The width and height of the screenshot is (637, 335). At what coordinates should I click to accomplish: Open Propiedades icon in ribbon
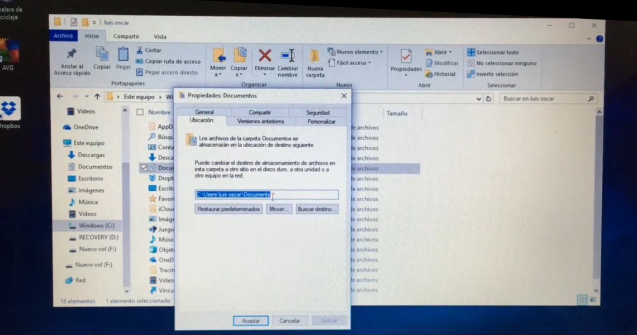click(x=406, y=57)
